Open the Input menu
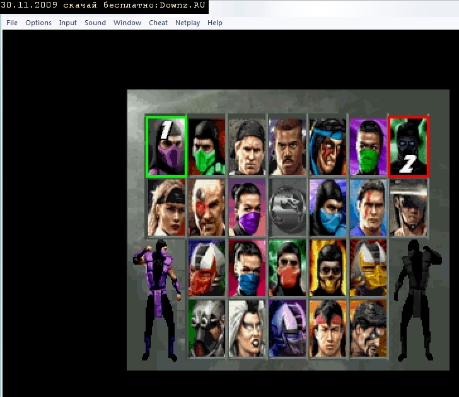This screenshot has width=459, height=397. click(x=67, y=23)
